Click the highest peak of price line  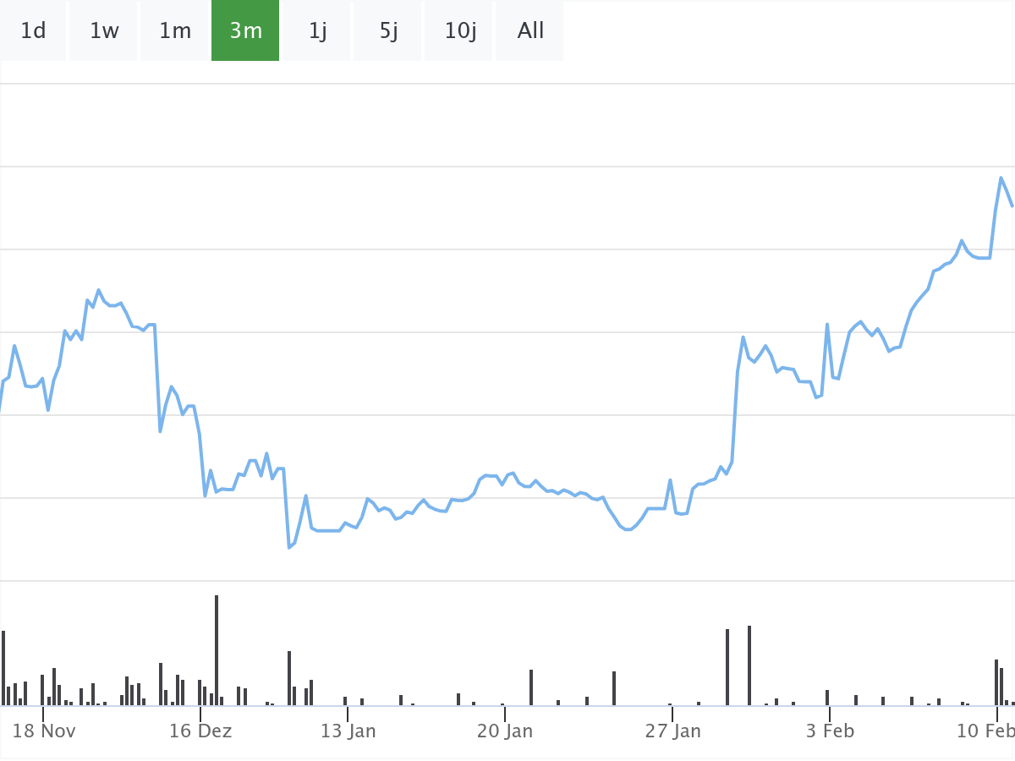pyautogui.click(x=1001, y=178)
